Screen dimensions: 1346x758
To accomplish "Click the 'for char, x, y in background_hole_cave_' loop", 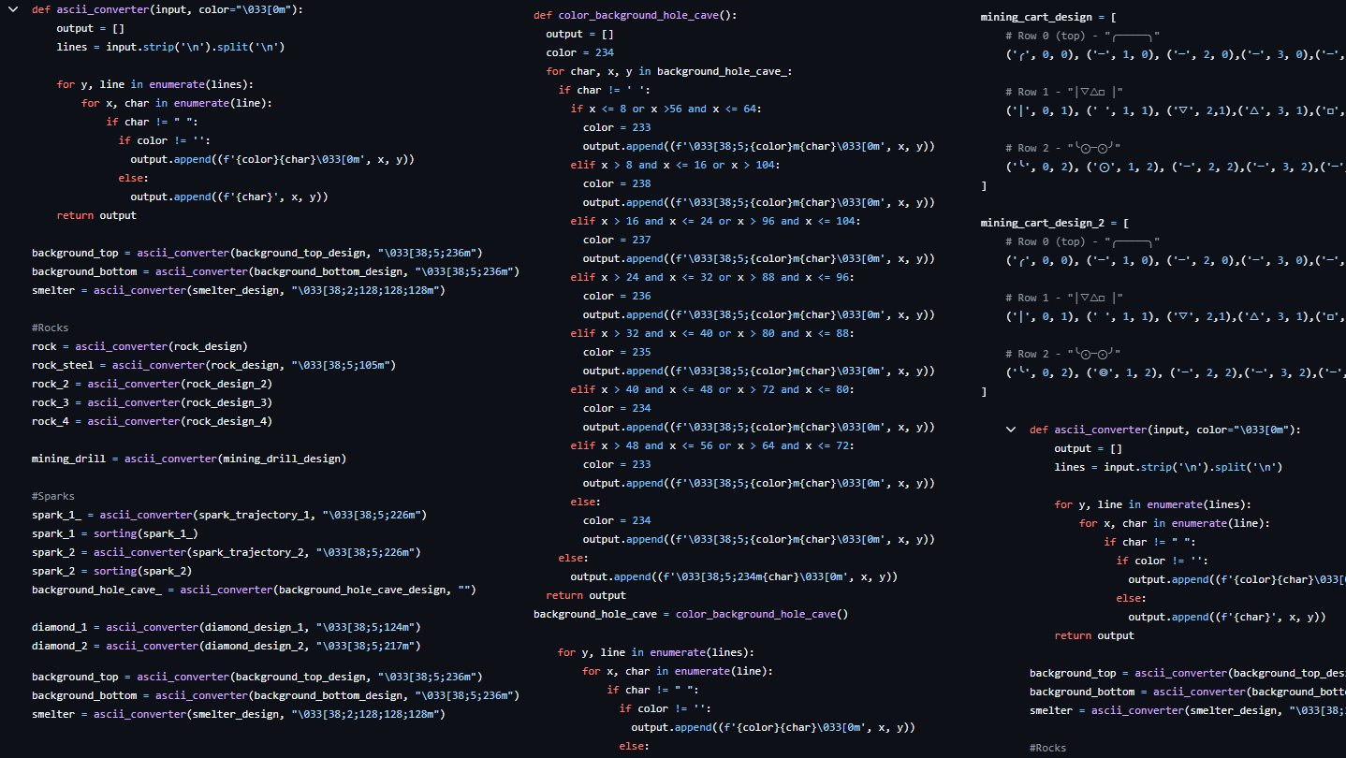I will 668,71.
